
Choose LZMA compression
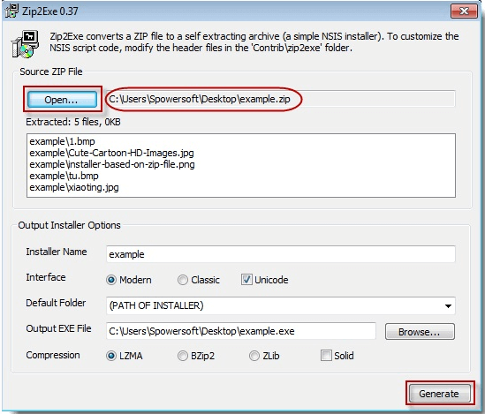coord(111,356)
